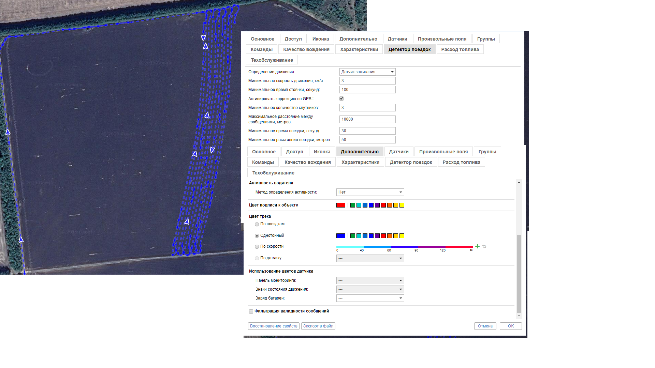
Task: Open the movement detection dropdown 'Датчик зажигания'
Action: coord(367,72)
